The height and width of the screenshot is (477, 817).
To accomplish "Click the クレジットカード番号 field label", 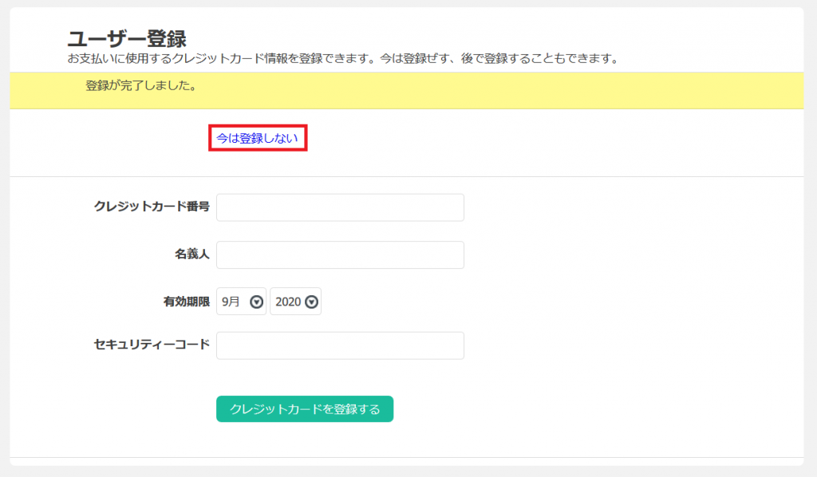I will 152,207.
